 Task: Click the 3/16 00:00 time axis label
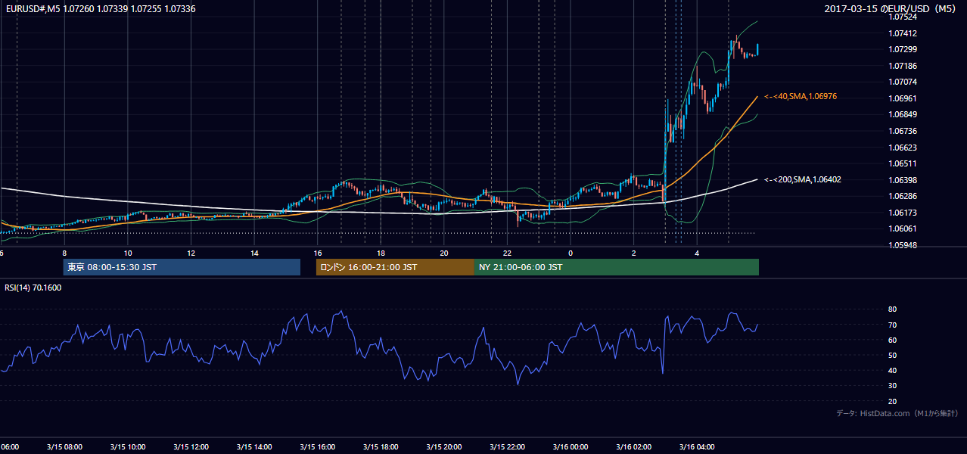[571, 447]
